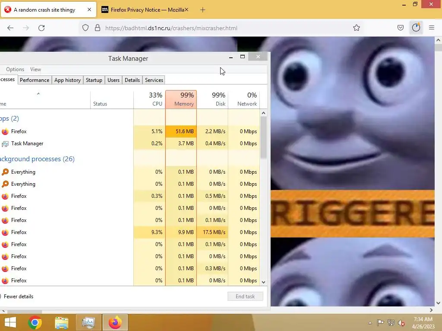The image size is (442, 331).
Task: Click the Status column header
Action: pos(112,100)
